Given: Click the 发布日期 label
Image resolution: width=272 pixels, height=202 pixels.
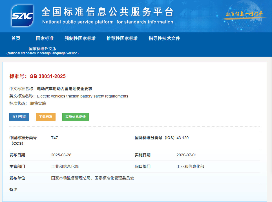Looking at the screenshot, I should pos(17,155).
